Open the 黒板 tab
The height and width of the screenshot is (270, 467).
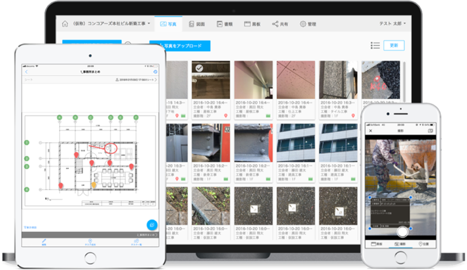click(252, 24)
